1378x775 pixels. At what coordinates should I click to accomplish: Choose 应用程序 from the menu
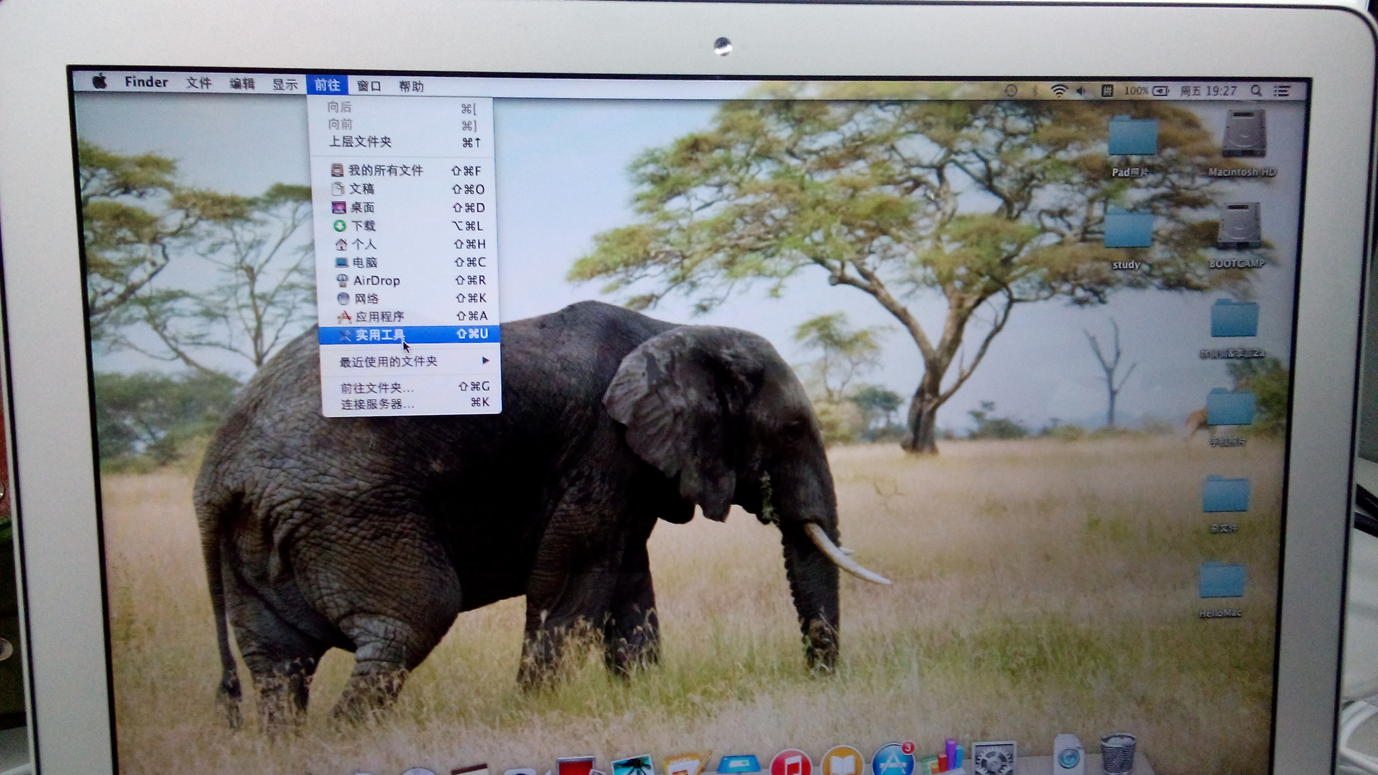(x=380, y=317)
